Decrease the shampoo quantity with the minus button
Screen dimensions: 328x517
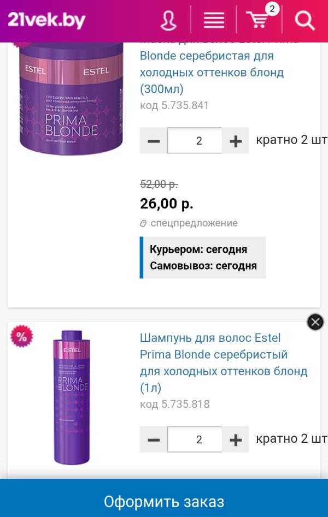click(x=154, y=439)
